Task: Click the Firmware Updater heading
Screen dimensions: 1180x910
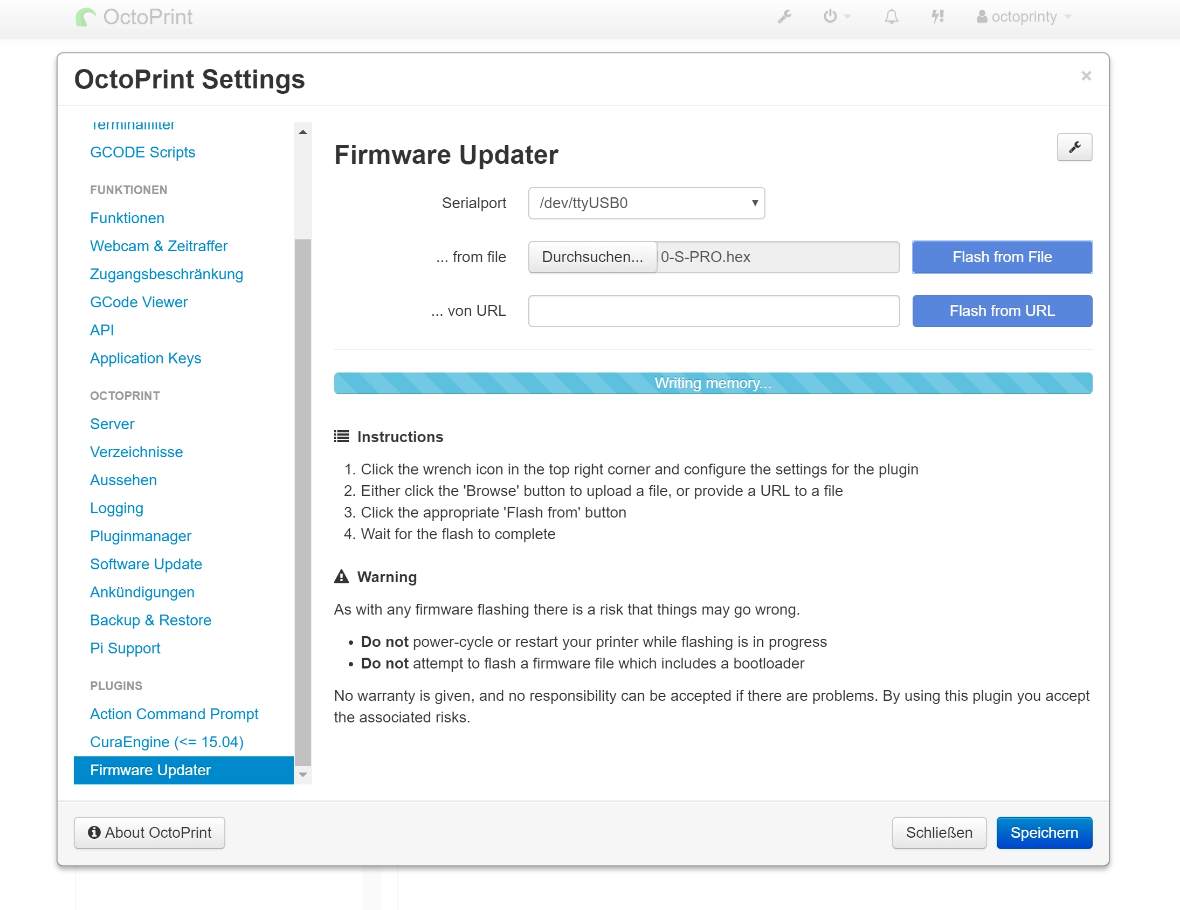Action: [x=446, y=155]
